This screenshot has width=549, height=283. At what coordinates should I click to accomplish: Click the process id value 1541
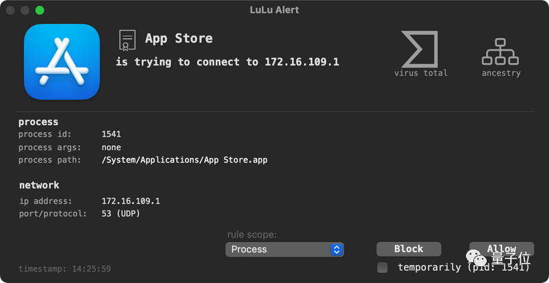[x=111, y=134]
